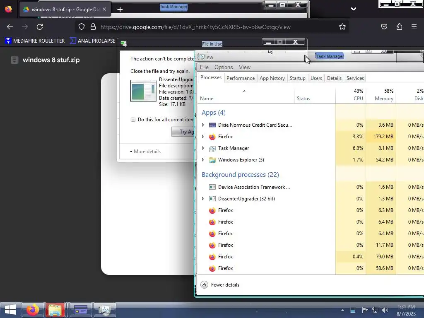
Task: Expand the Windows Explorer (3) group
Action: pos(203,160)
